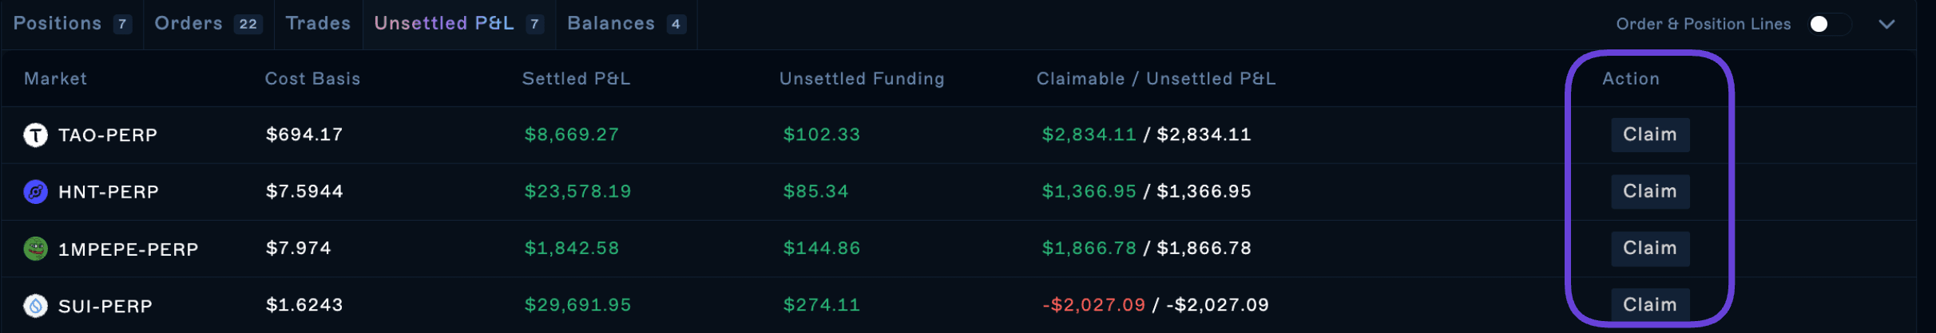Viewport: 1936px width, 333px height.
Task: Open the Trades tab
Action: (x=318, y=24)
